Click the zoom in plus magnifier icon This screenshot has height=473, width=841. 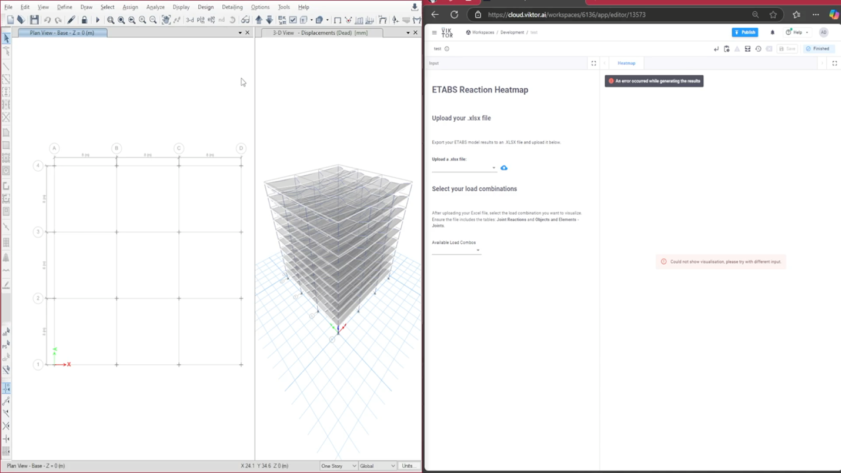142,20
